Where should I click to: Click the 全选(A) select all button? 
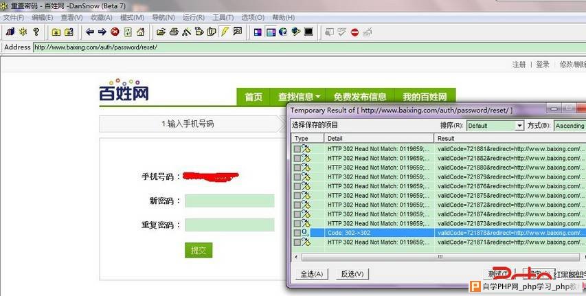(312, 274)
